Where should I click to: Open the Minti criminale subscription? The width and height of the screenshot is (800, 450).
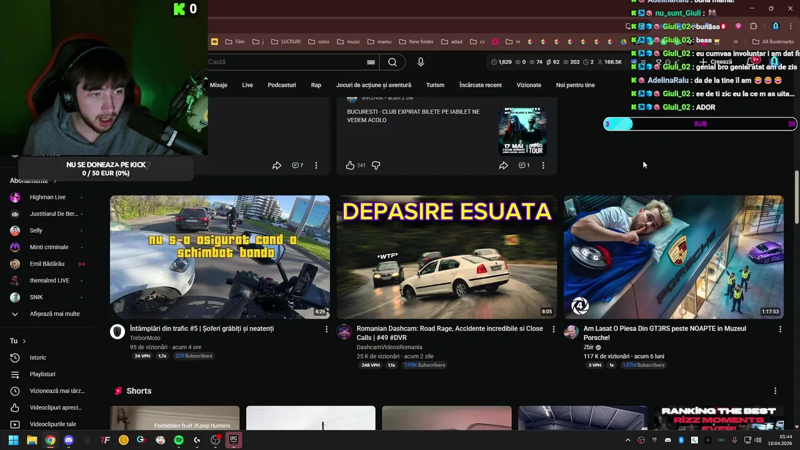pyautogui.click(x=47, y=247)
